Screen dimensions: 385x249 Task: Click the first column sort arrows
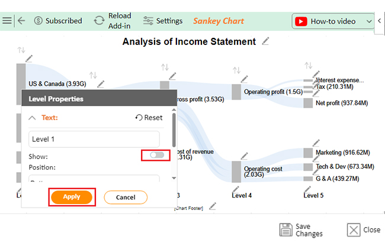pyautogui.click(x=21, y=50)
